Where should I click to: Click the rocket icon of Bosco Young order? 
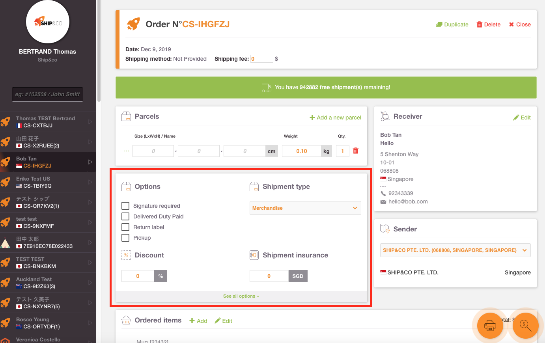pos(6,323)
